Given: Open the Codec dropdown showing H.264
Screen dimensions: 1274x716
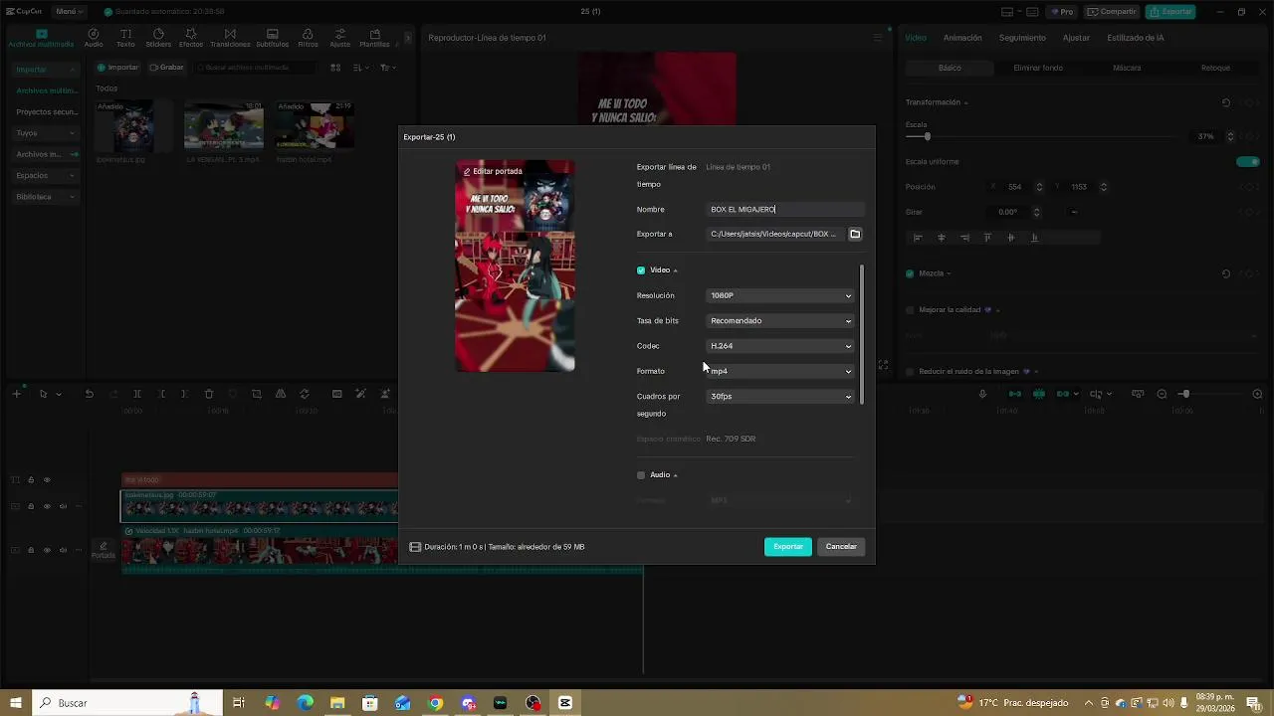Looking at the screenshot, I should click(780, 346).
